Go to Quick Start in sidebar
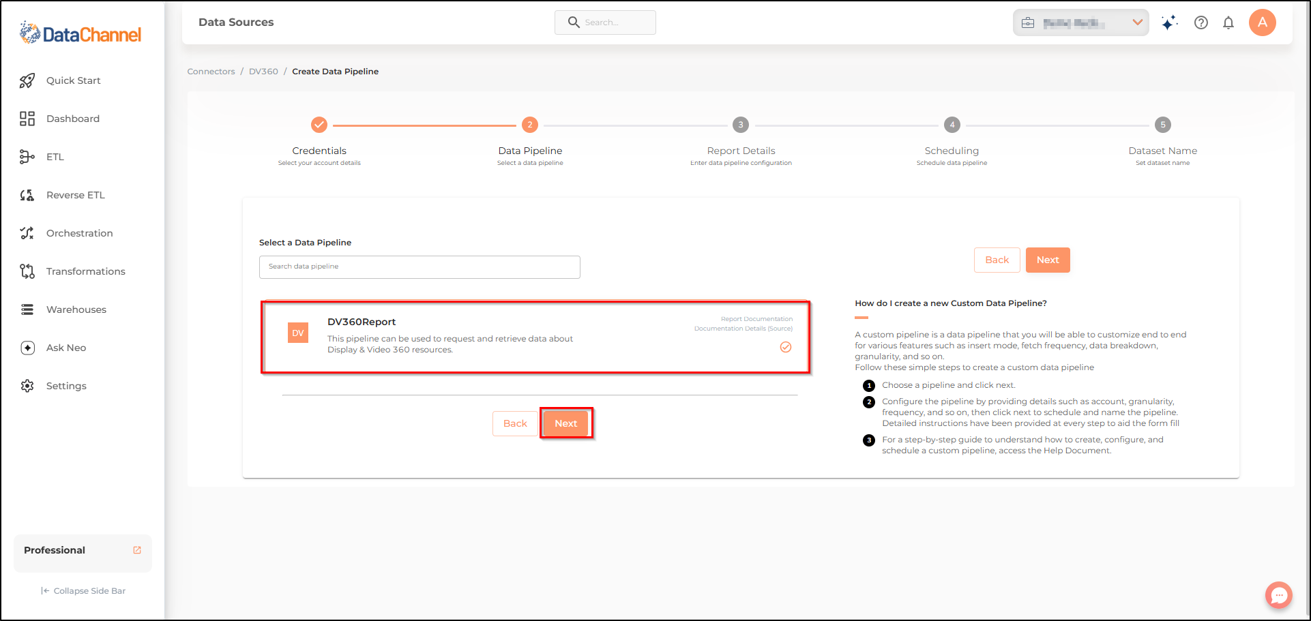The image size is (1311, 621). pos(74,80)
